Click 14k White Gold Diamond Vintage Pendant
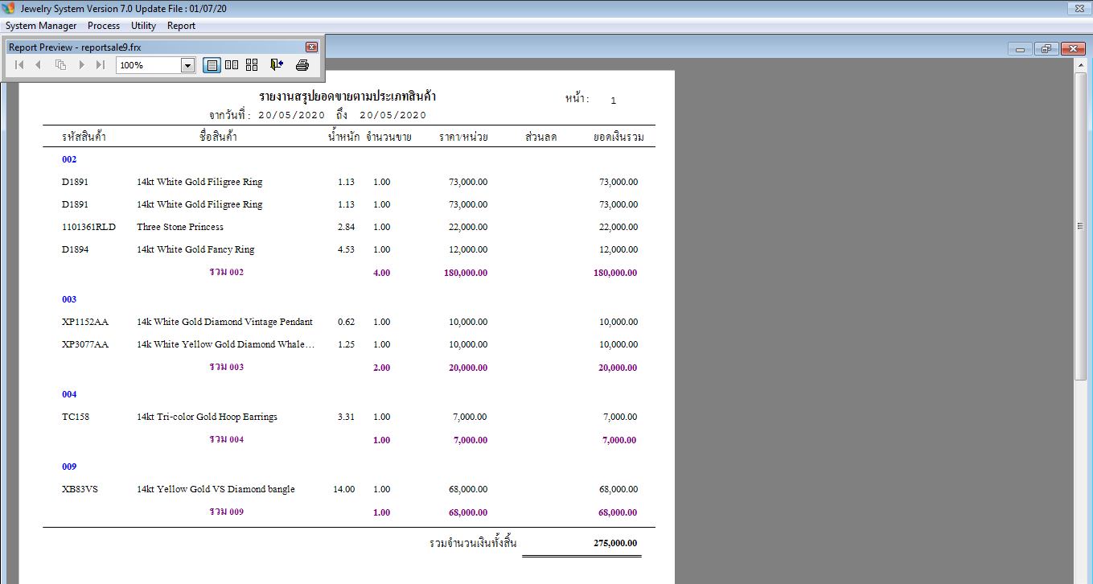The image size is (1093, 584). (x=224, y=322)
